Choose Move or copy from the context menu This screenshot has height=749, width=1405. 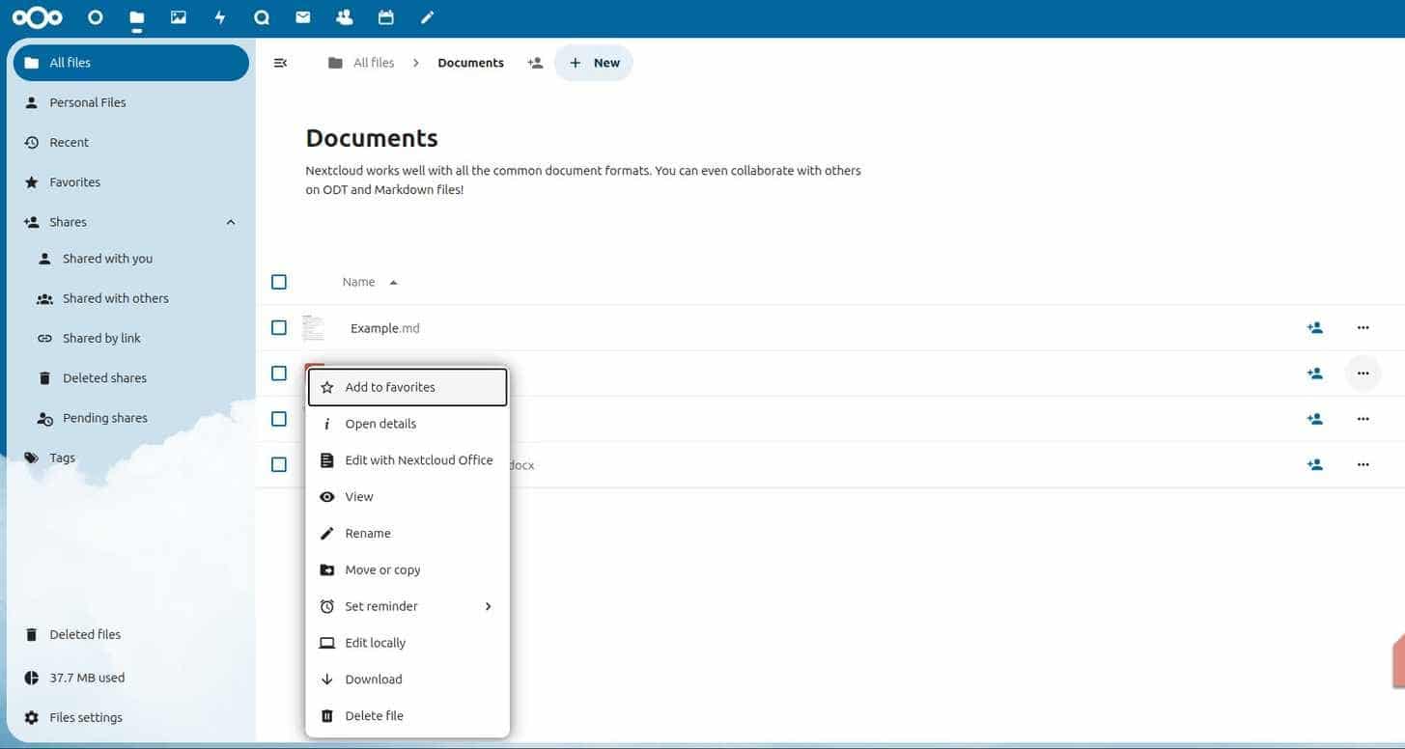(407, 570)
